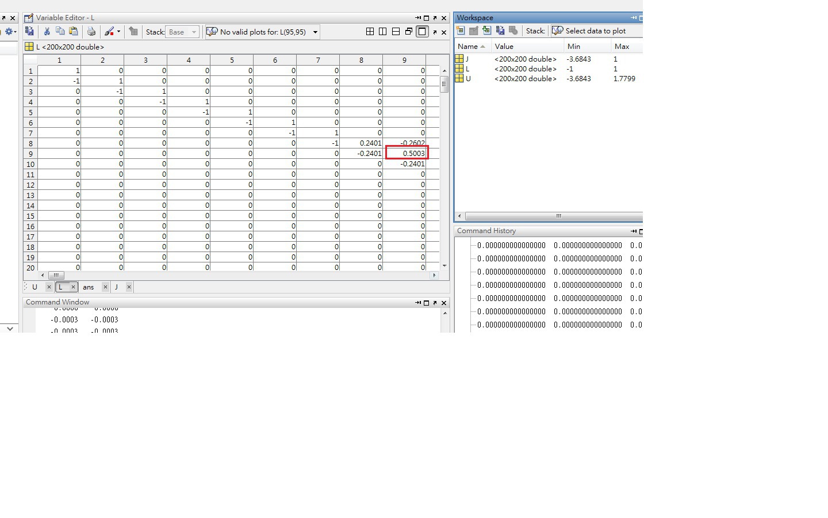
Task: Click Import Data icon in Workspace toolbar
Action: 487,31
